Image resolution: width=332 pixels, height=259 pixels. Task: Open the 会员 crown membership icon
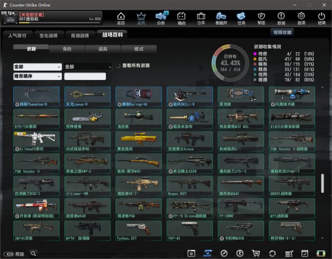(141, 18)
